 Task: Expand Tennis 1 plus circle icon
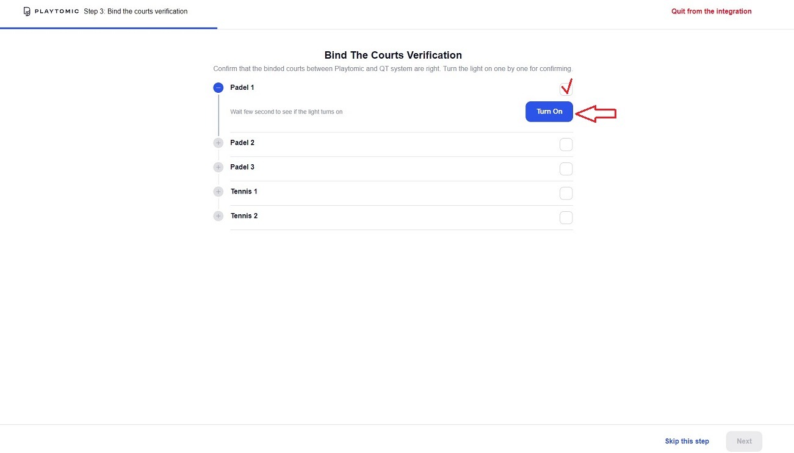click(x=218, y=192)
